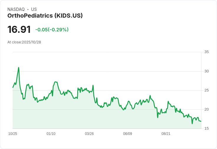Click the 08/21 date axis label
The width and height of the screenshot is (217, 149).
point(166,134)
